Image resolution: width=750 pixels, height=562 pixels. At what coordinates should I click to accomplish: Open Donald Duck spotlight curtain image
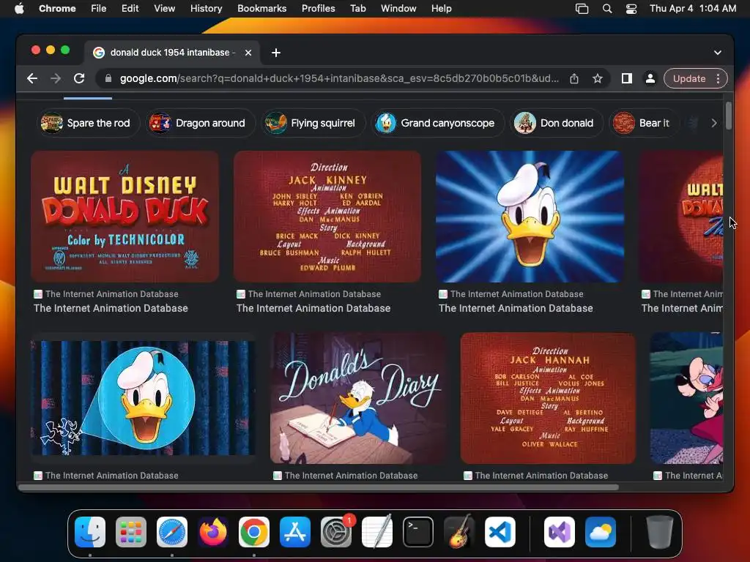coord(143,398)
